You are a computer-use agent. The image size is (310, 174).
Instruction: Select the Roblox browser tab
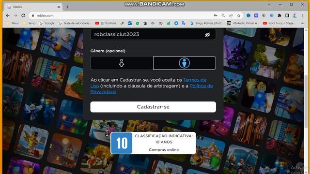click(x=33, y=7)
